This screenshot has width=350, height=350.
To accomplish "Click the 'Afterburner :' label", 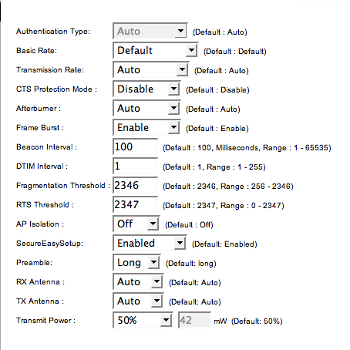I will (x=39, y=109).
